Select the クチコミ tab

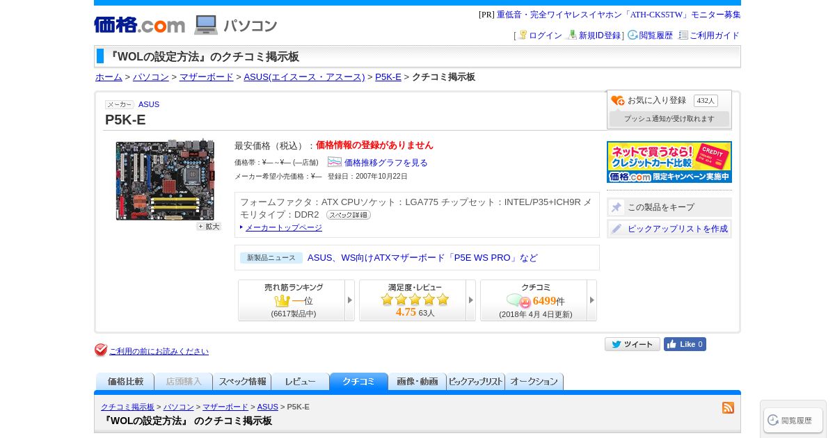[x=359, y=382]
